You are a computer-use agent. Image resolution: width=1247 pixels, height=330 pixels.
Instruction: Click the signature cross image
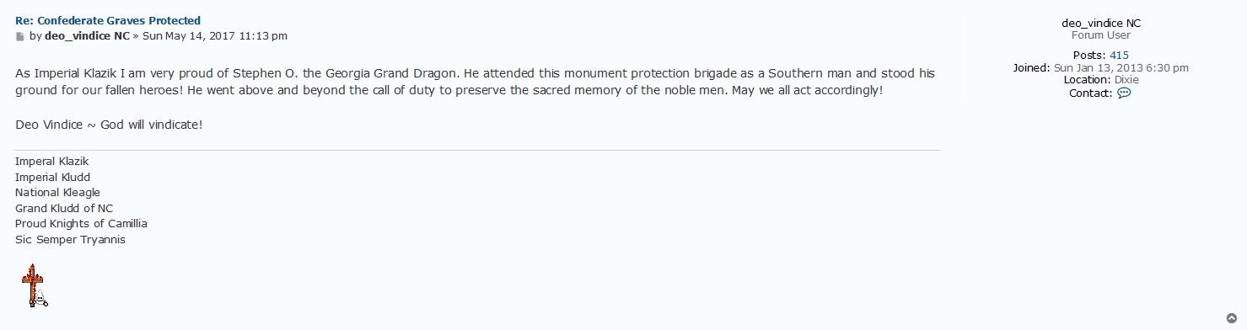tap(34, 285)
